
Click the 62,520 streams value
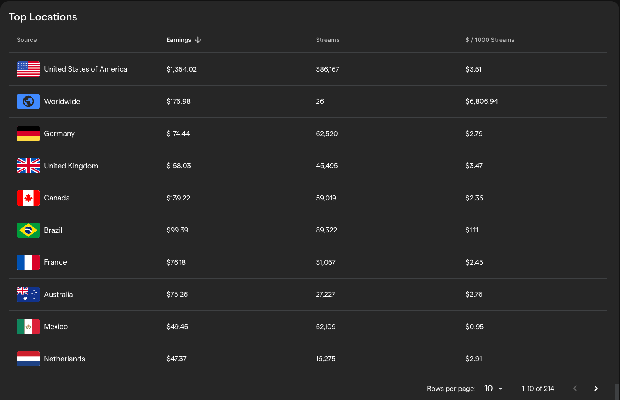coord(327,134)
